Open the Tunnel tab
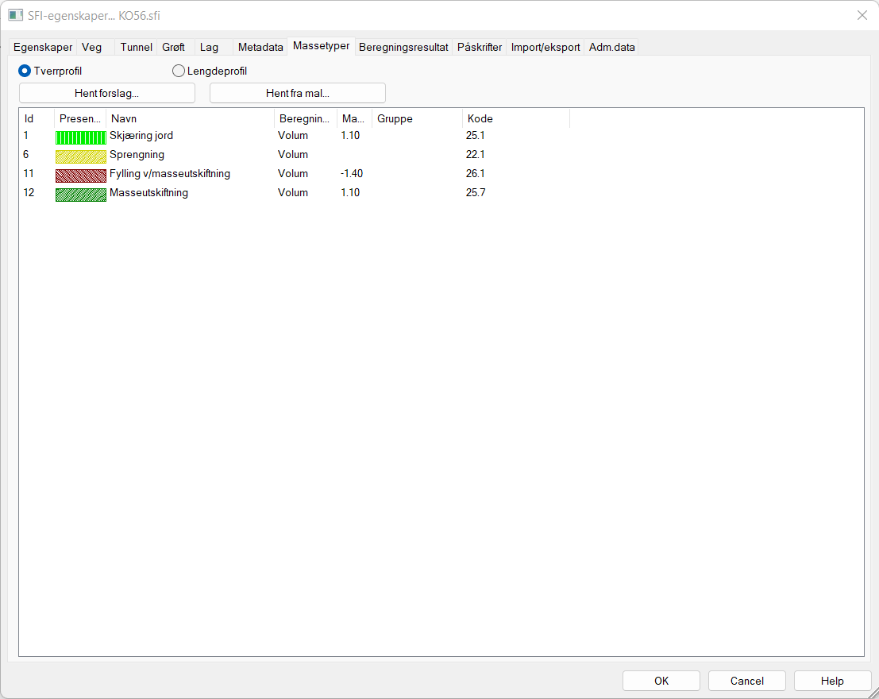This screenshot has width=879, height=699. pyautogui.click(x=135, y=47)
